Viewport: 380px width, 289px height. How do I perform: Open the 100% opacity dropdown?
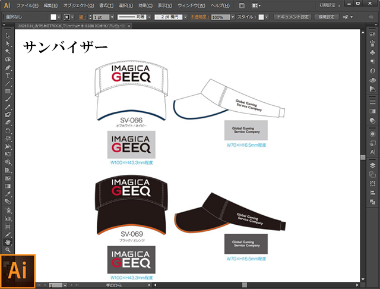(233, 17)
